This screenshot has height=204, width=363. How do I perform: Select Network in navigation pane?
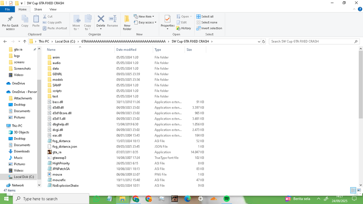(x=18, y=185)
